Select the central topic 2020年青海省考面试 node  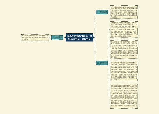tap(79, 37)
